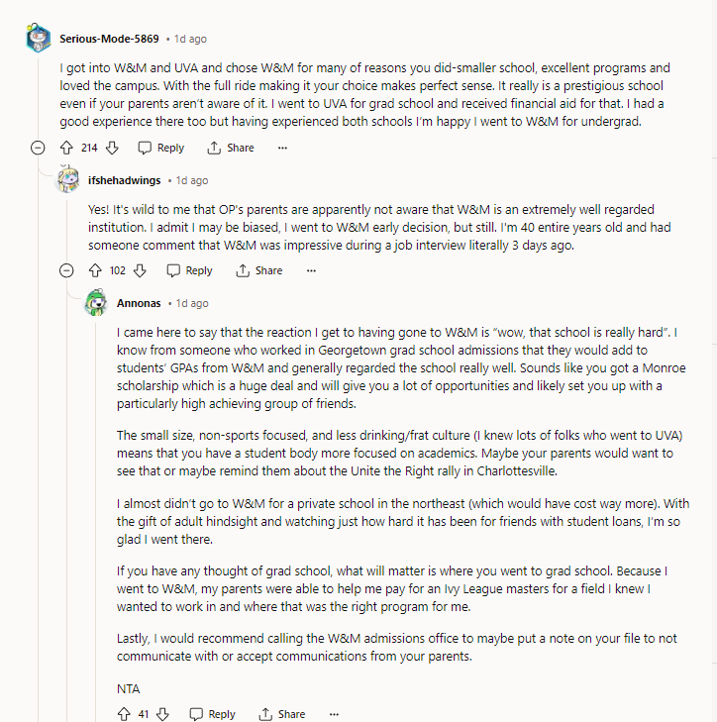Downvote ifshehadwings's comment
717x722 pixels.
point(140,270)
